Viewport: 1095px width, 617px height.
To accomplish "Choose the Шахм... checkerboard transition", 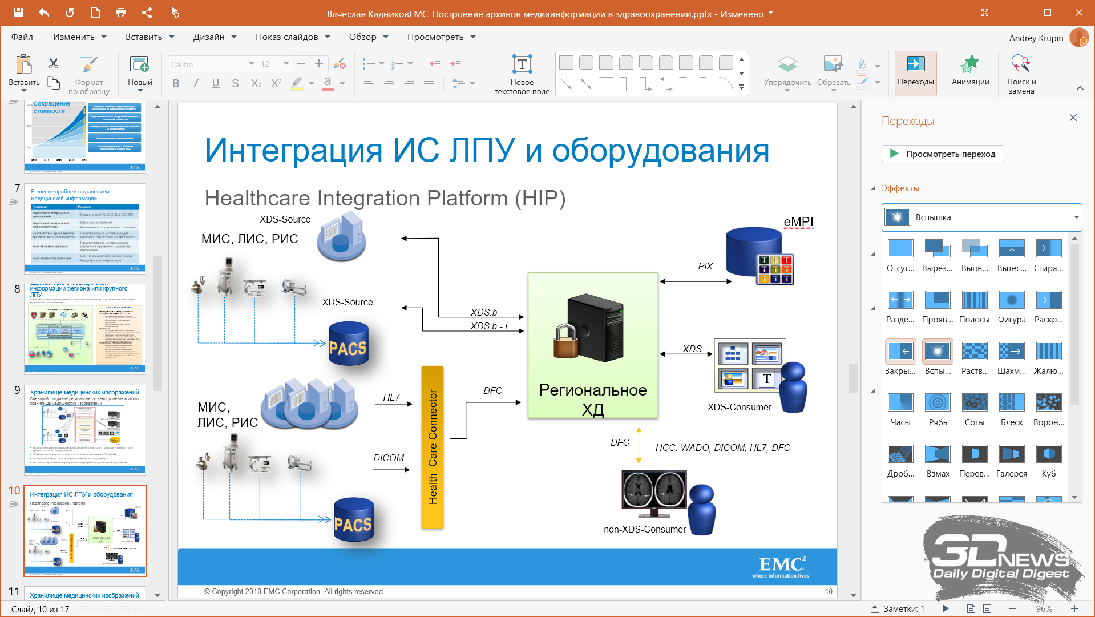I will 1012,357.
